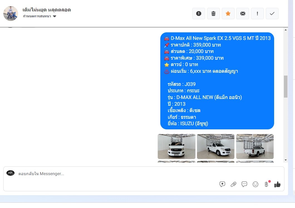
Task: Open the three-dot chat bubble icon
Action: point(244,184)
